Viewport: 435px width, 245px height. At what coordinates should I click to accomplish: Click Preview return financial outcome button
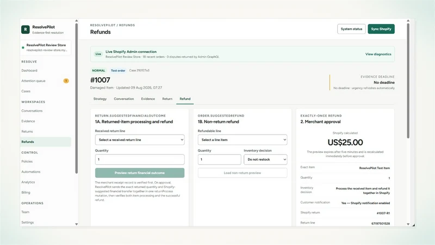click(x=140, y=173)
